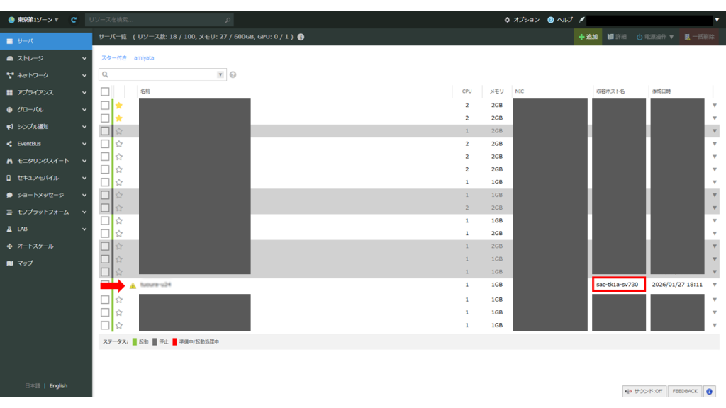Viewport: 726px width, 408px height.
Task: Click the question mark icon beside the filter box
Action: (x=233, y=74)
